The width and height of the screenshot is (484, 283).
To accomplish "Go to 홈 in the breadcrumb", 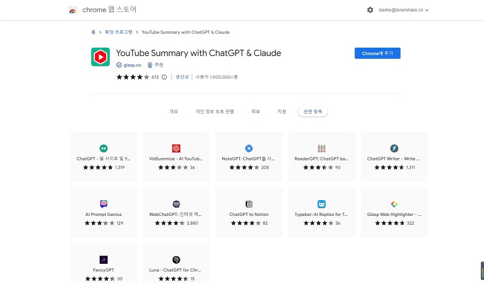I will 93,32.
